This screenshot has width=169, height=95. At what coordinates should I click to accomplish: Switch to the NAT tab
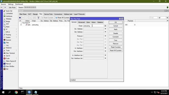point(30,14)
